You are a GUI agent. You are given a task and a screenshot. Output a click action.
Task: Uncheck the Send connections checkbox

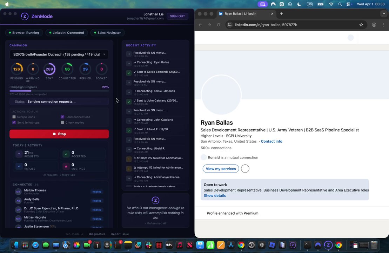[x=62, y=117]
